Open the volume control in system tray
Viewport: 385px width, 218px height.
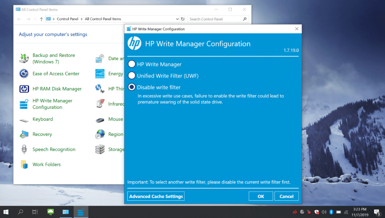pyautogui.click(x=324, y=212)
